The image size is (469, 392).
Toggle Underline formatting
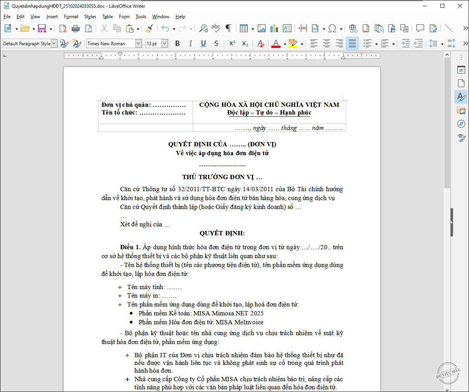tap(203, 43)
